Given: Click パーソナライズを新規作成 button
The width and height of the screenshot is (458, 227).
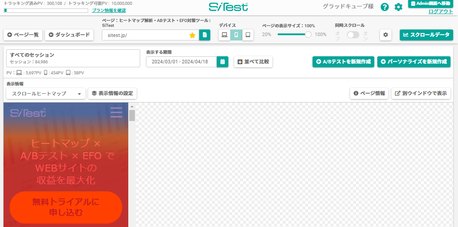Looking at the screenshot, I should click(414, 62).
